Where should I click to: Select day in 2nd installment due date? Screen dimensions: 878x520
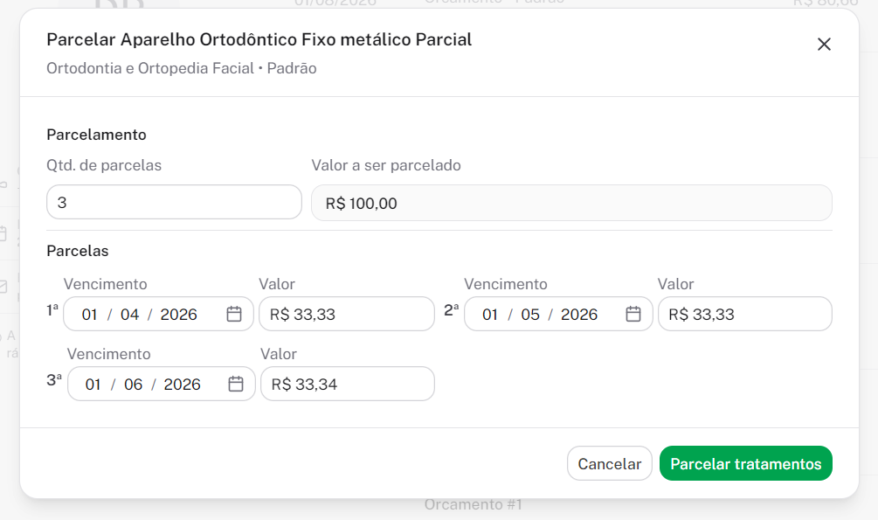point(490,315)
